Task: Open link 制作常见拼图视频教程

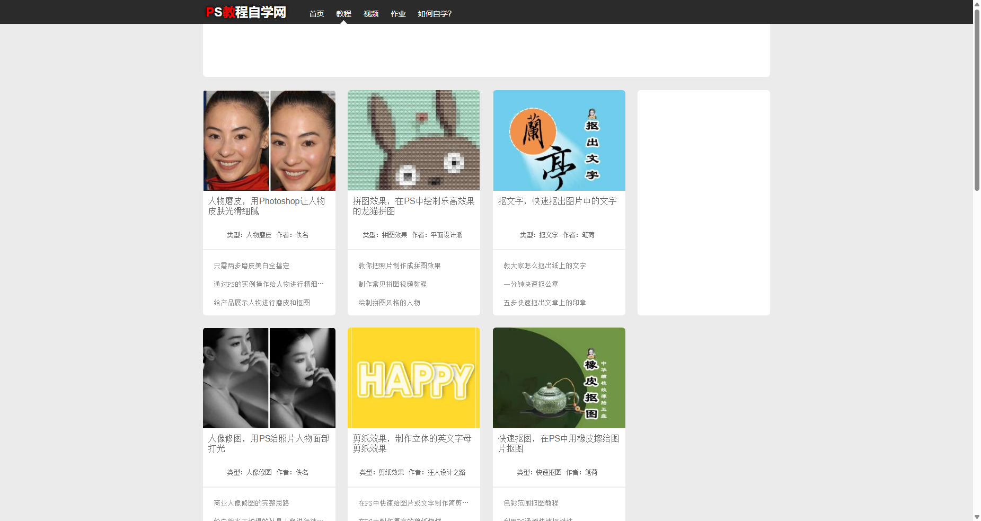Action: tap(393, 284)
